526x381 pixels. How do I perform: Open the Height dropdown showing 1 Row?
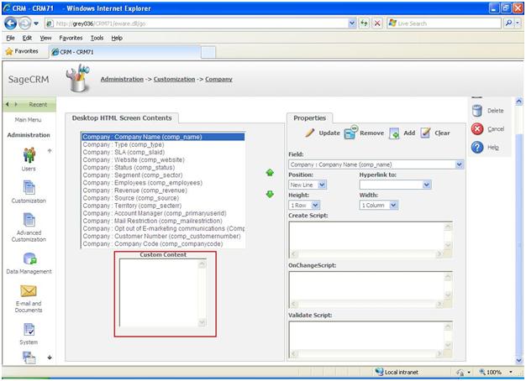[316, 205]
